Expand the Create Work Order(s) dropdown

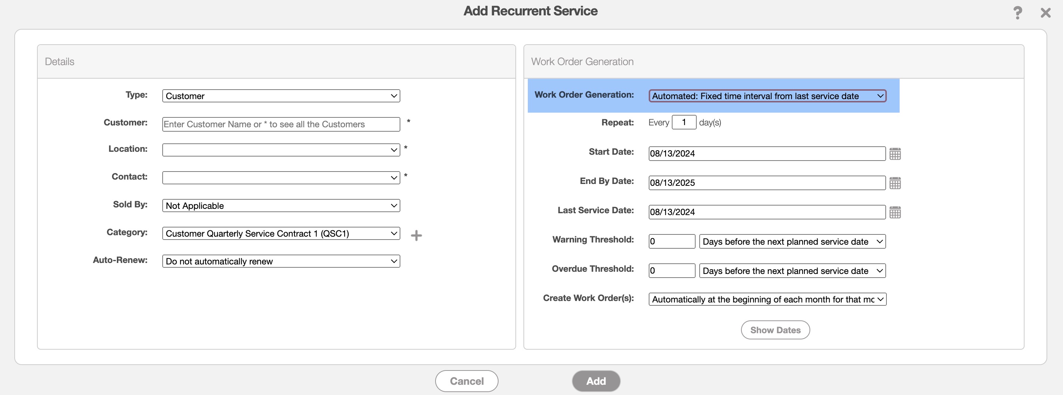click(767, 300)
